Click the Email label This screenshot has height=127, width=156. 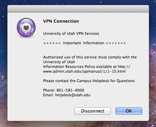[49, 95]
